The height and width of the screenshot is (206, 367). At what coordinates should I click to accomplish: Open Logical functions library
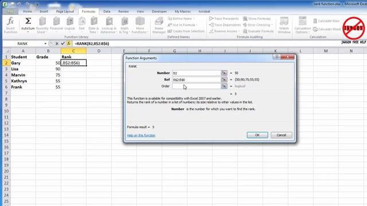pos(70,25)
